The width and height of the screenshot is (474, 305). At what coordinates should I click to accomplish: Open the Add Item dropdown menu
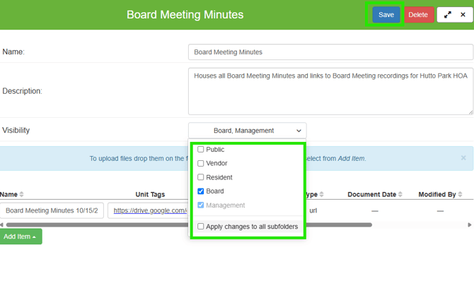click(x=21, y=237)
